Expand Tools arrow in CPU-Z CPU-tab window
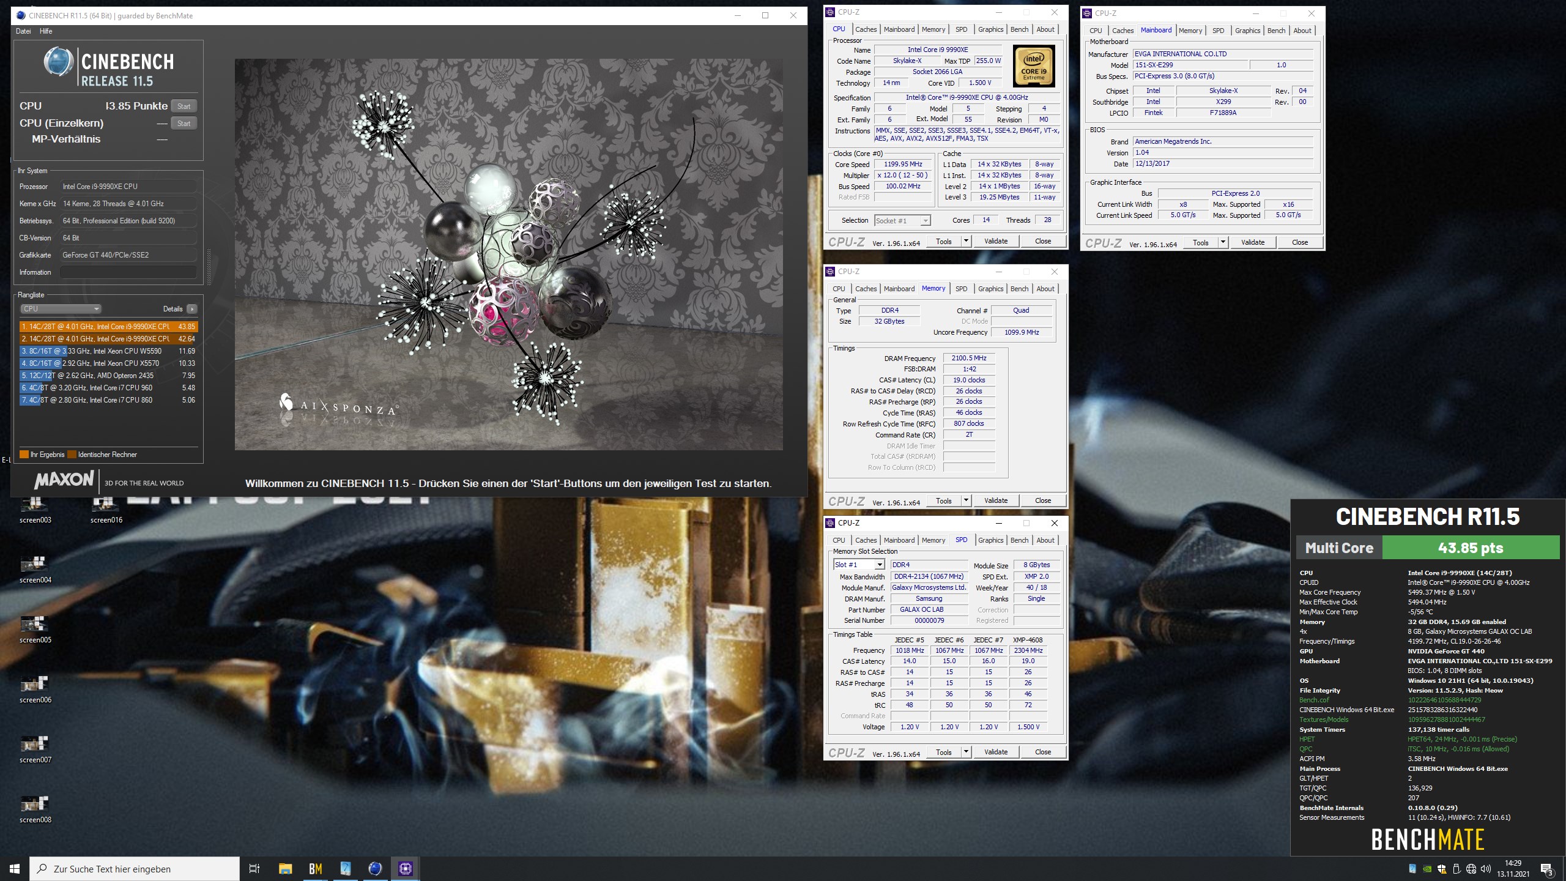1566x881 pixels. click(x=966, y=241)
